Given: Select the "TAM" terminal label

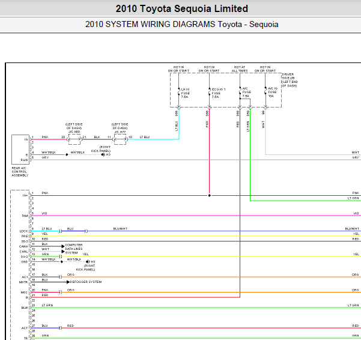Looking at the screenshot, I should (x=25, y=216).
